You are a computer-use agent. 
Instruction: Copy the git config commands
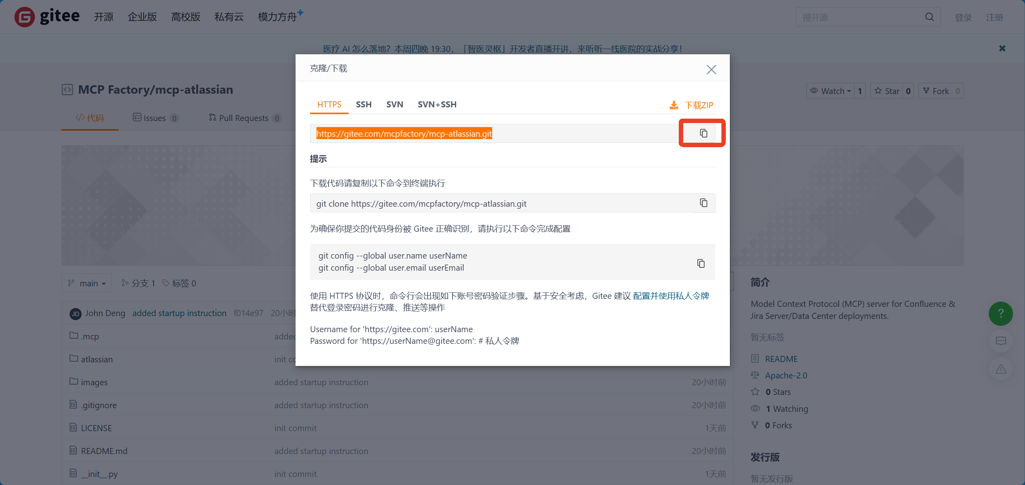pyautogui.click(x=700, y=263)
